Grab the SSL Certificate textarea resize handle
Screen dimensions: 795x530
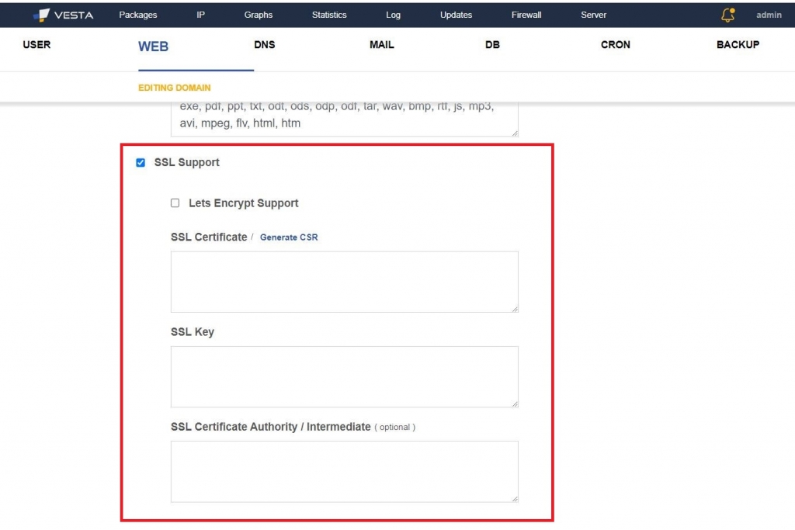coord(515,309)
